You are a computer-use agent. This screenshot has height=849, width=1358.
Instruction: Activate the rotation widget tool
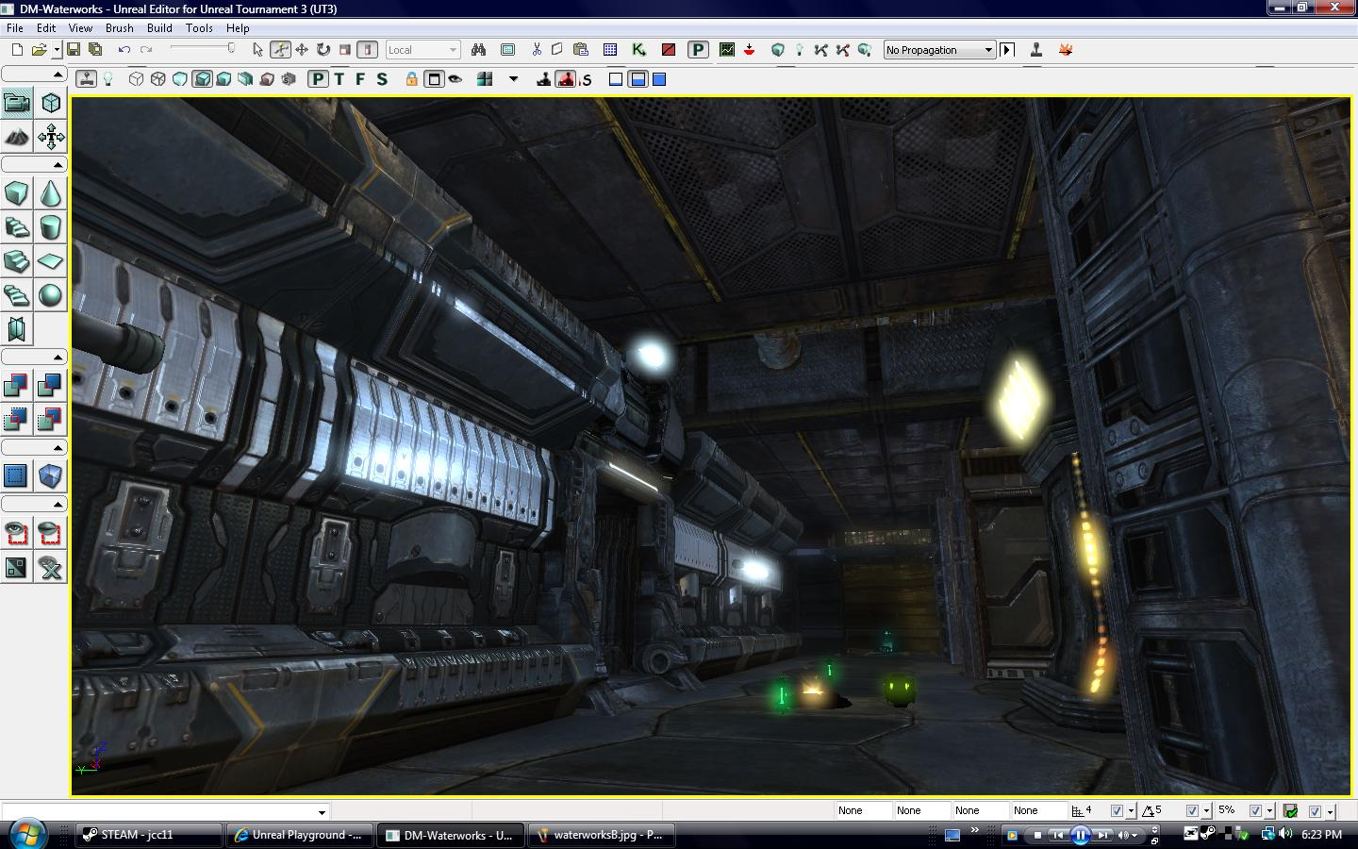click(x=322, y=49)
